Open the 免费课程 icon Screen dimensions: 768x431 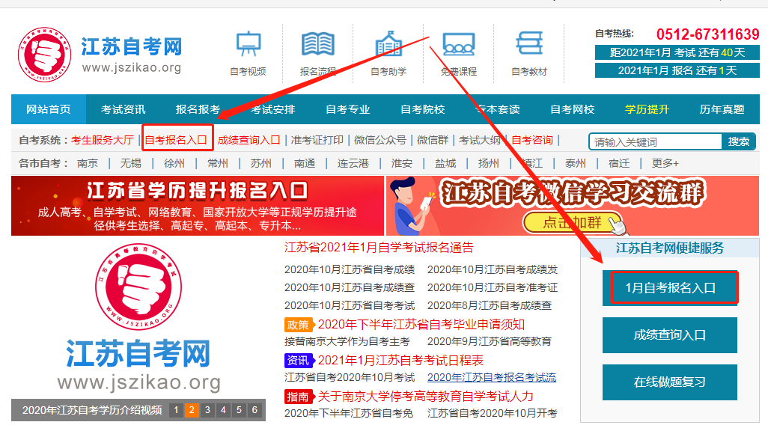point(458,45)
